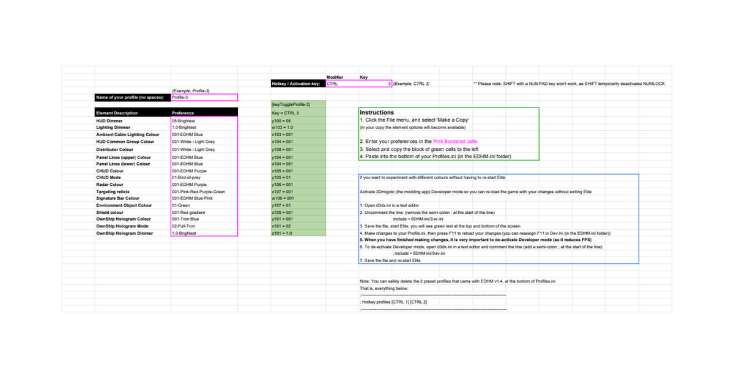Click the '001-Tron Blue' hologram colour cell
Image resolution: width=734 pixels, height=385 pixels.
[x=204, y=219]
